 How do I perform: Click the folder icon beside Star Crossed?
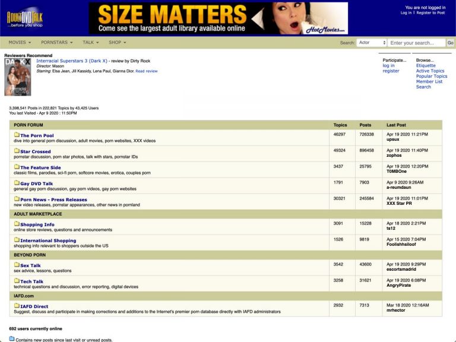[x=17, y=151]
